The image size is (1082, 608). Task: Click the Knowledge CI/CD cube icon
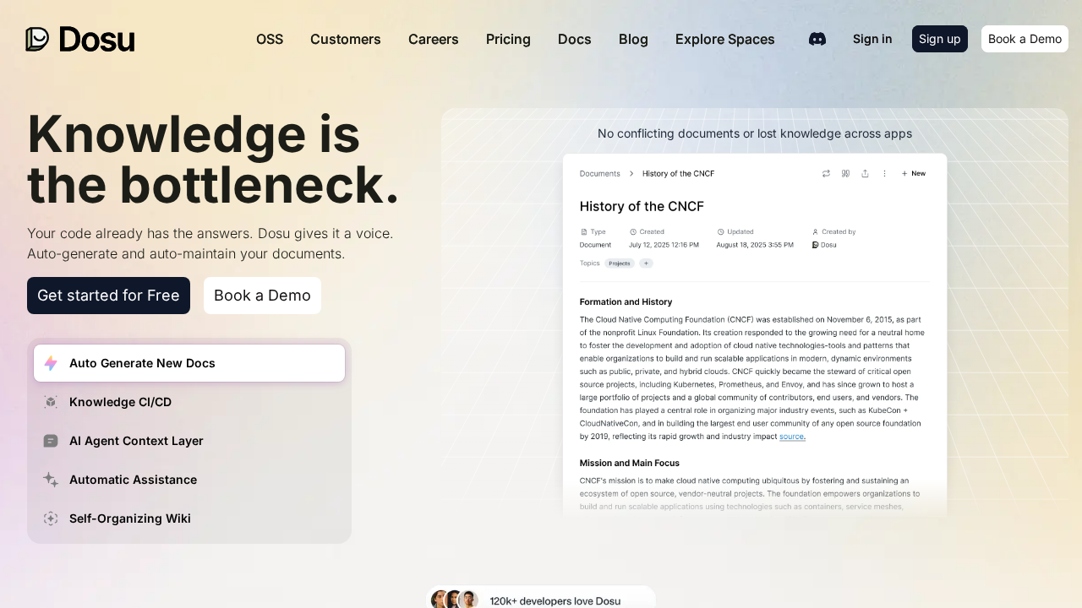[51, 402]
